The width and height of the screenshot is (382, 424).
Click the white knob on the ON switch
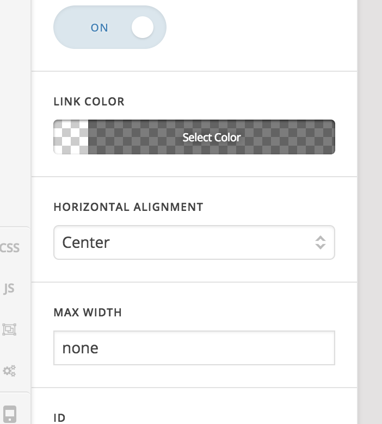(143, 27)
